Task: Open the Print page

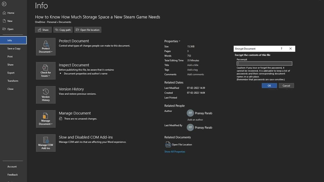Action: point(10,56)
